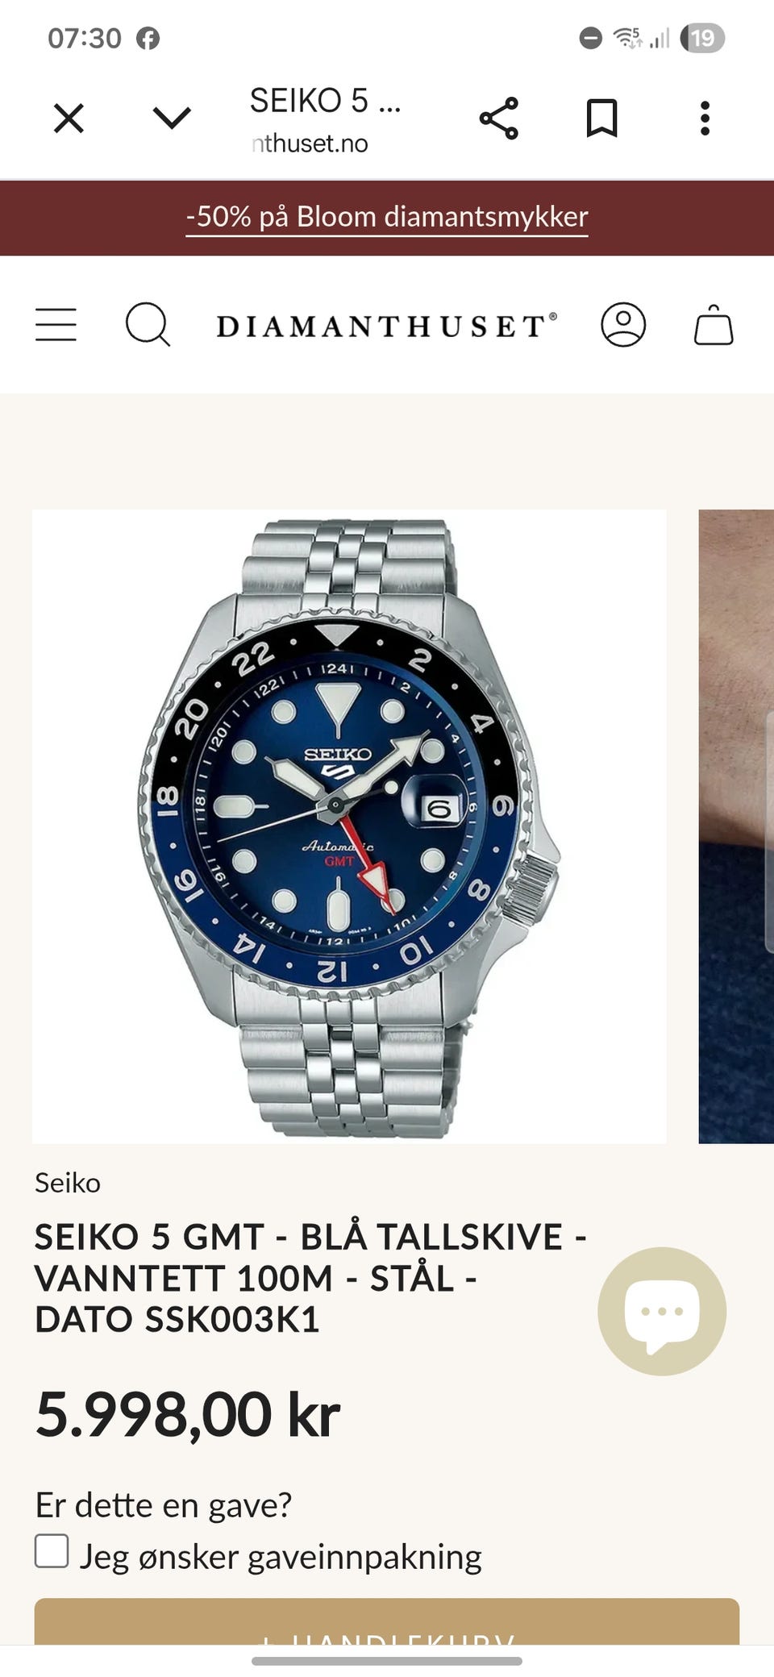Image resolution: width=774 pixels, height=1677 pixels.
Task: Click the Seiko brand label
Action: tap(68, 1183)
